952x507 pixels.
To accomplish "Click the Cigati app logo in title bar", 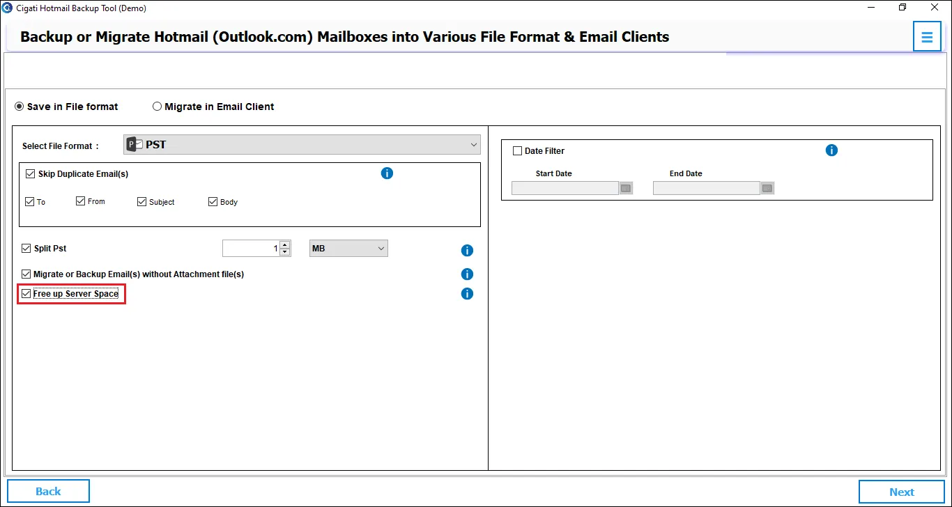I will [8, 8].
